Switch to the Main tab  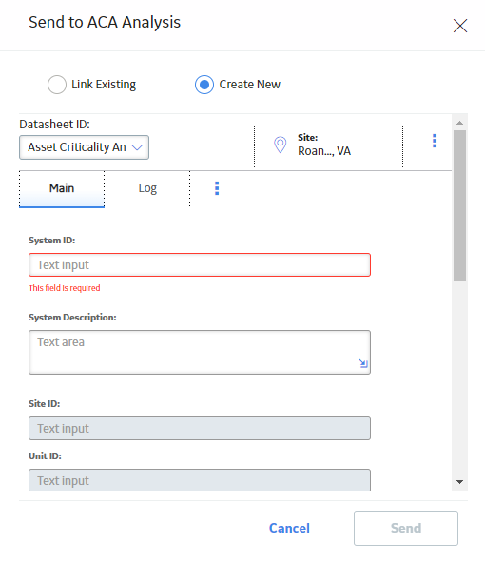62,188
